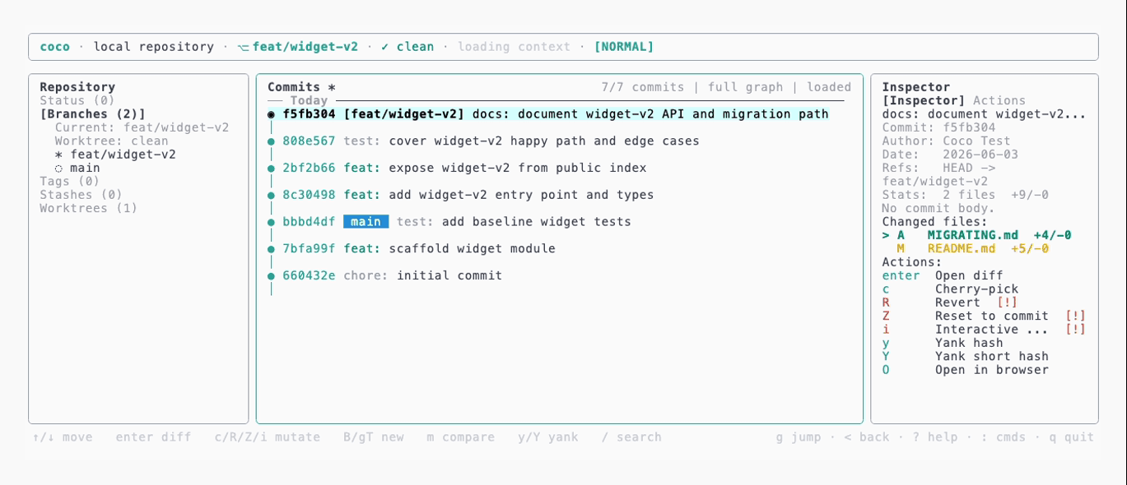Viewport: 1127px width, 485px height.
Task: Click the B/gT new hint in footer
Action: tap(374, 437)
